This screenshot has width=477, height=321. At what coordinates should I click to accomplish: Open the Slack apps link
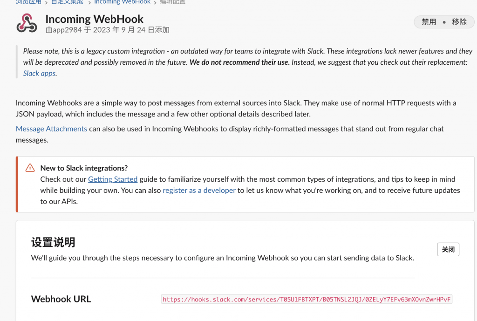click(x=39, y=73)
